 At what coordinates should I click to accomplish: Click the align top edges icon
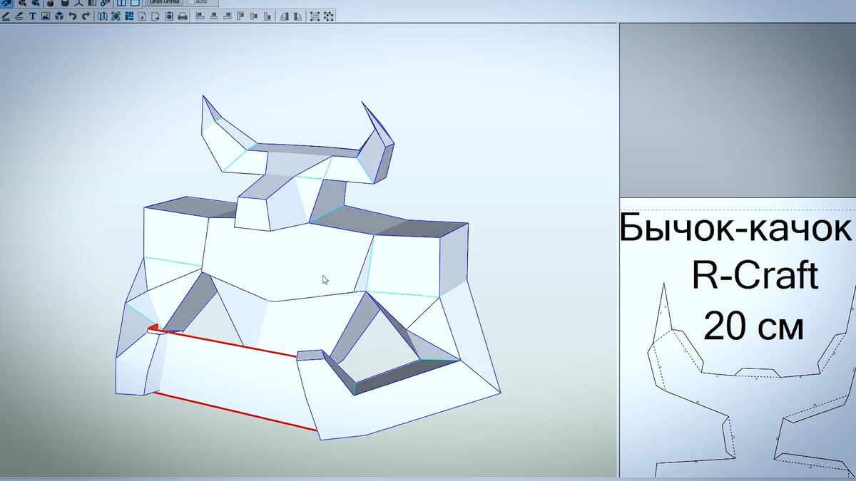click(240, 16)
